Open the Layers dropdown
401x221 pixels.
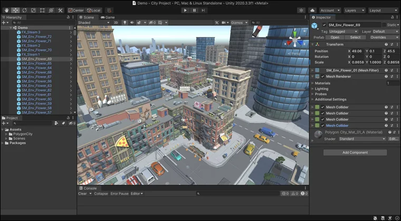[x=354, y=10]
